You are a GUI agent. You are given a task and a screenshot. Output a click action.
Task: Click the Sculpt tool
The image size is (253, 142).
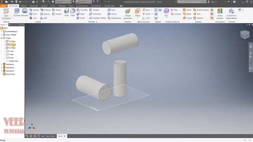click(187, 18)
